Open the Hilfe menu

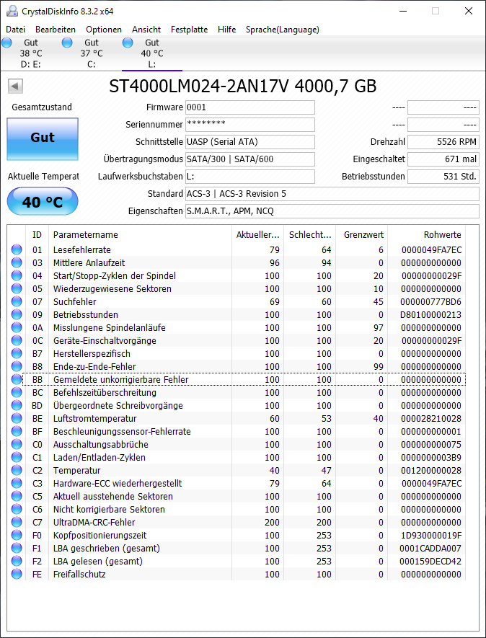pos(226,30)
